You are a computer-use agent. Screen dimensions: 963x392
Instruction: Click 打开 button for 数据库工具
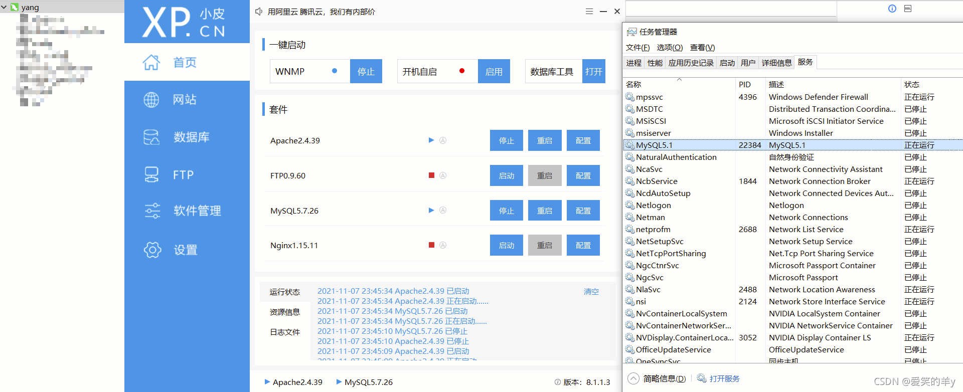click(x=594, y=71)
